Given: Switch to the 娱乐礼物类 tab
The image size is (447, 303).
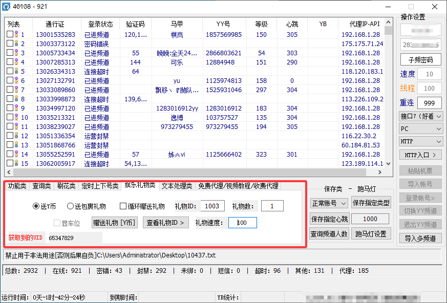Looking at the screenshot, I should [140, 185].
